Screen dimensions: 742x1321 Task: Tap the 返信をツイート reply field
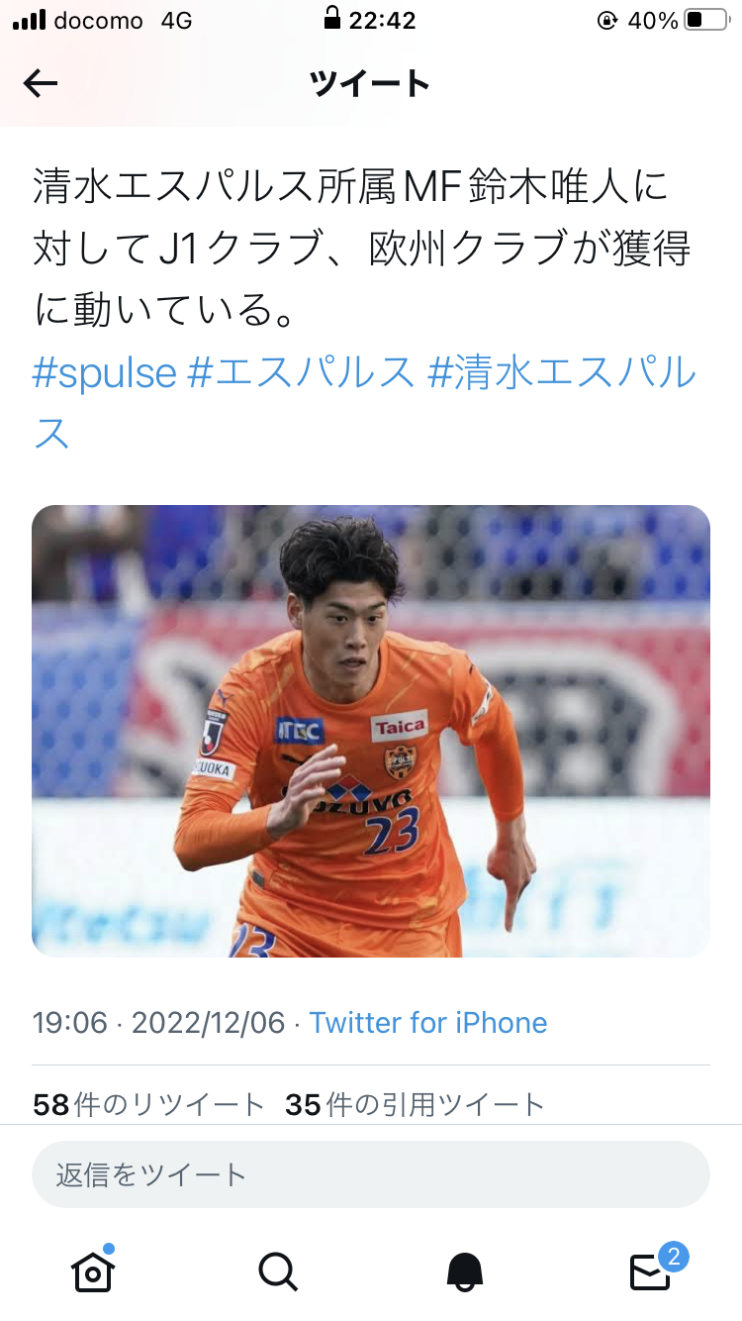pyautogui.click(x=371, y=1174)
